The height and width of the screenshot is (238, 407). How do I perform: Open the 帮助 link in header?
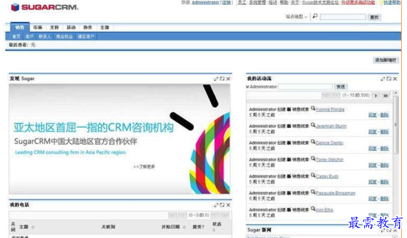click(x=284, y=2)
